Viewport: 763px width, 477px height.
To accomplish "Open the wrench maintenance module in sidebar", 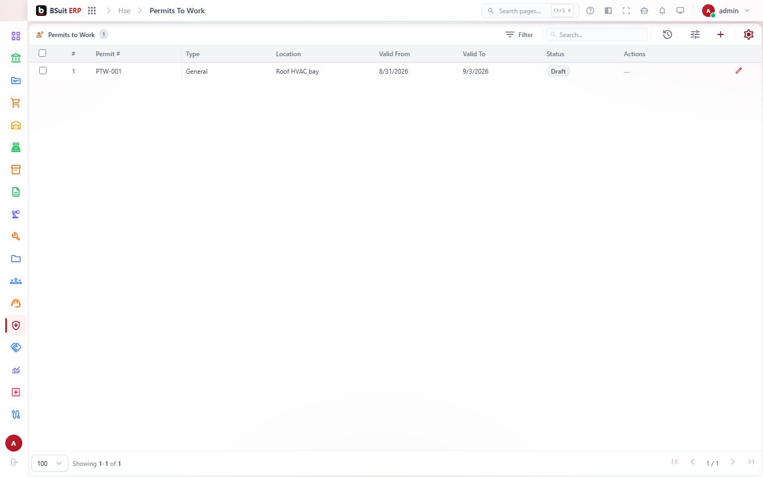I will [x=16, y=236].
